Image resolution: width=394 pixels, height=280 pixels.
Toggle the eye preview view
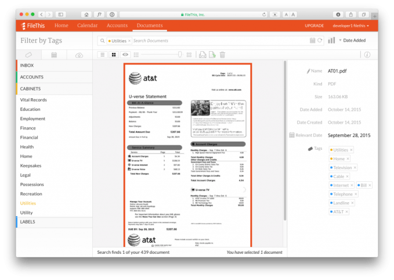tap(125, 55)
